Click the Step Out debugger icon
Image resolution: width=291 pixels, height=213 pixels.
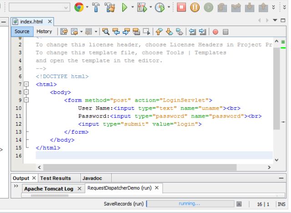pos(263,8)
